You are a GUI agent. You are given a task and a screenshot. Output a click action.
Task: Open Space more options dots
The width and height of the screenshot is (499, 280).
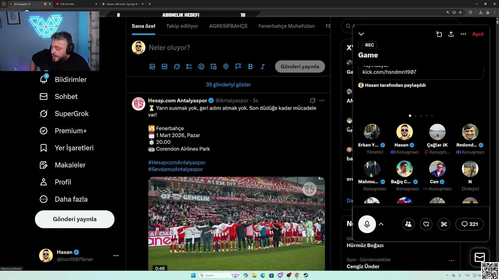[463, 34]
